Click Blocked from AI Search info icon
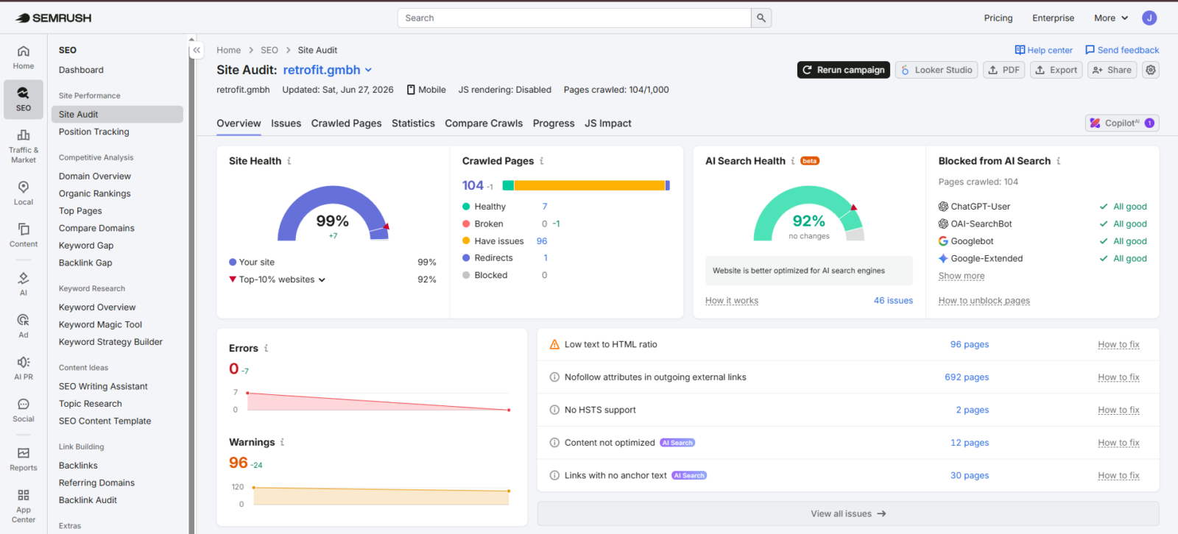1178x534 pixels. coord(1059,161)
